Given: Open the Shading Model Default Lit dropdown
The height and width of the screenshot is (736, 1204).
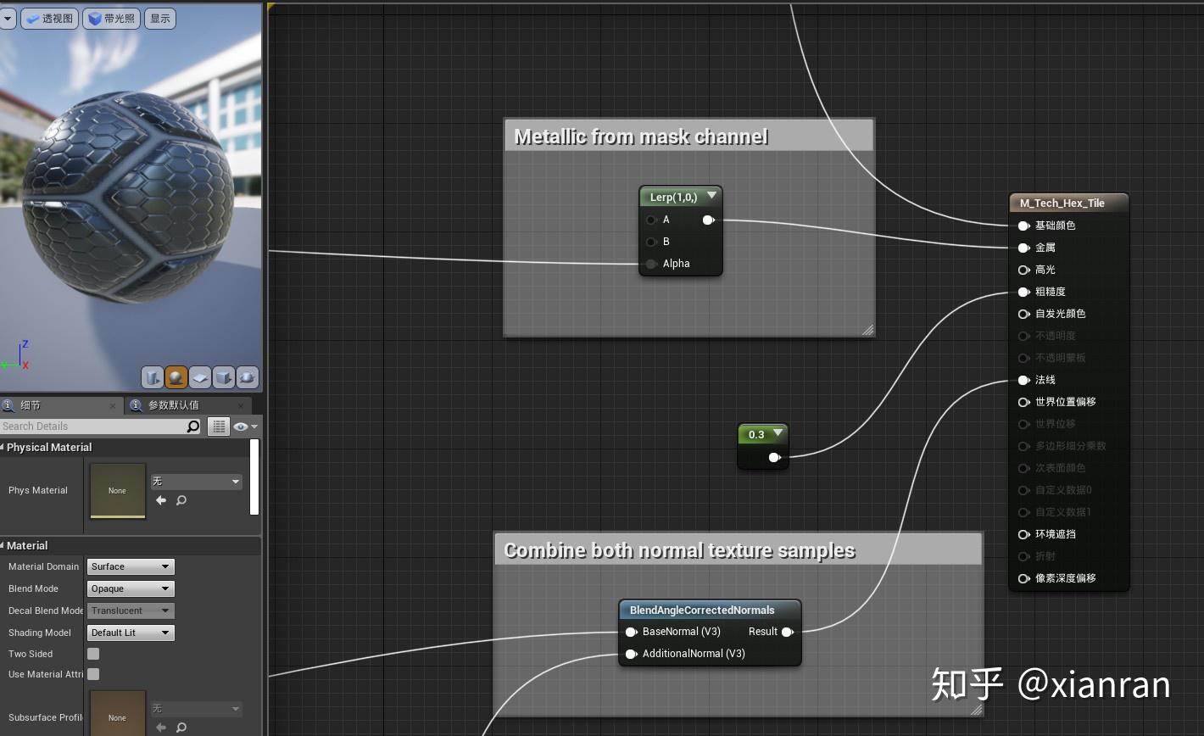Looking at the screenshot, I should [130, 633].
